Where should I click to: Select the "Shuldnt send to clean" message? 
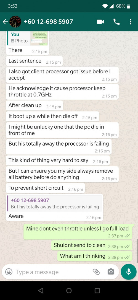click(x=92, y=245)
